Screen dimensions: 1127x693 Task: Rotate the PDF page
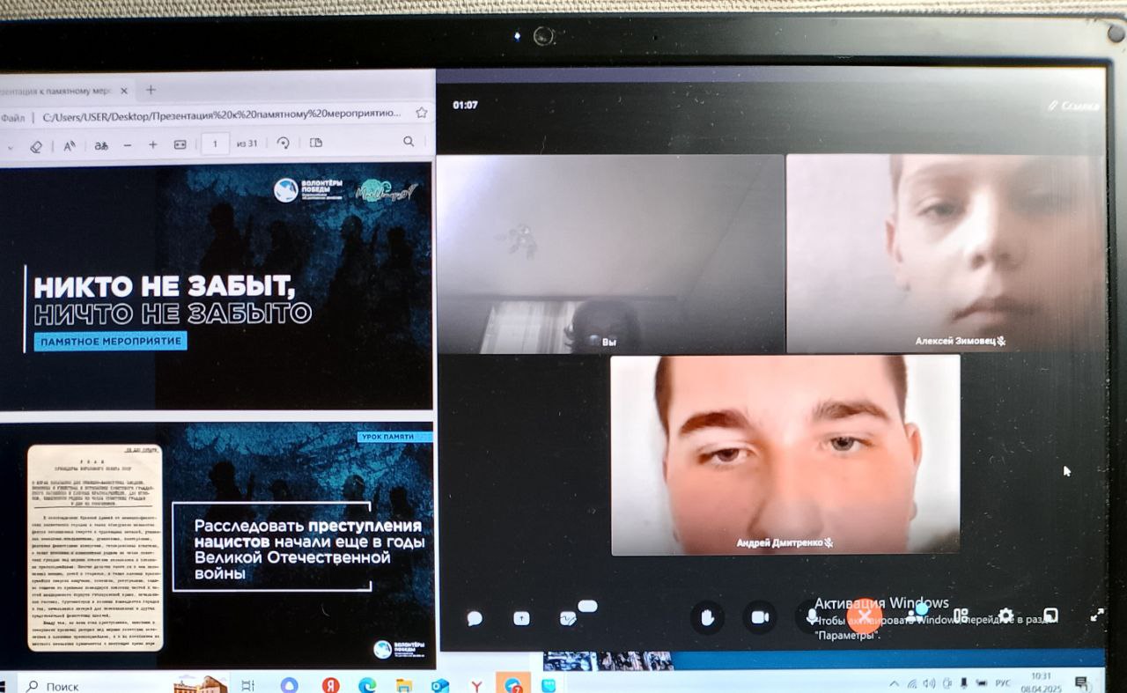pyautogui.click(x=284, y=143)
